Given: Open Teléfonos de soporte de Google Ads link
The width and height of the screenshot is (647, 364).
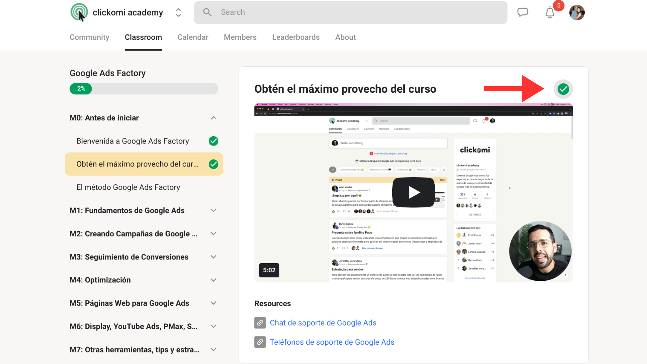Looking at the screenshot, I should [332, 342].
